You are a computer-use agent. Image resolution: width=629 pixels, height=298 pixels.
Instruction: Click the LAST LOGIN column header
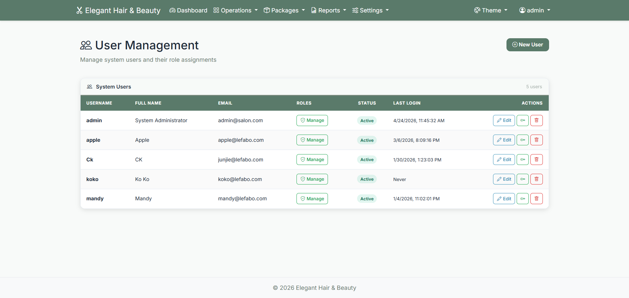coord(407,103)
